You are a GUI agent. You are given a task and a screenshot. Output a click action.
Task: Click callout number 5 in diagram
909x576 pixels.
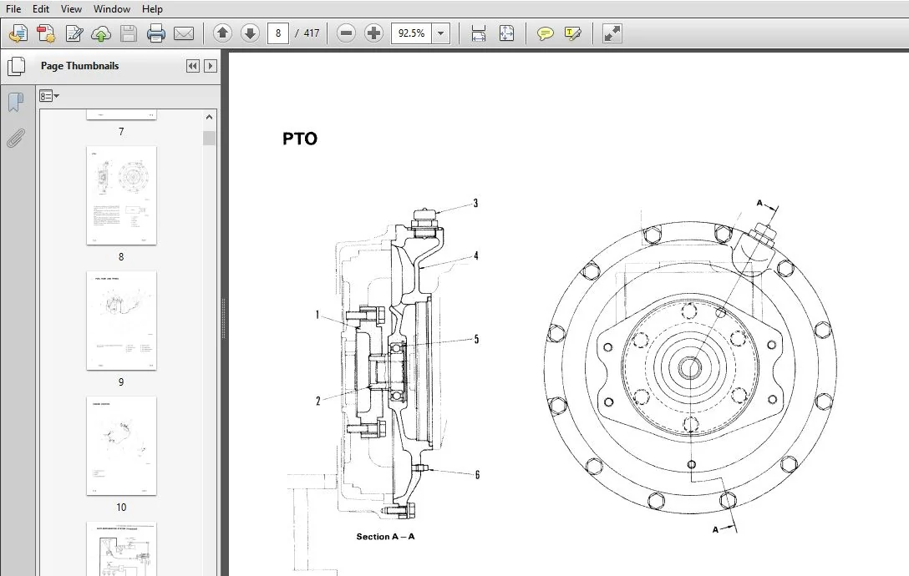[476, 340]
